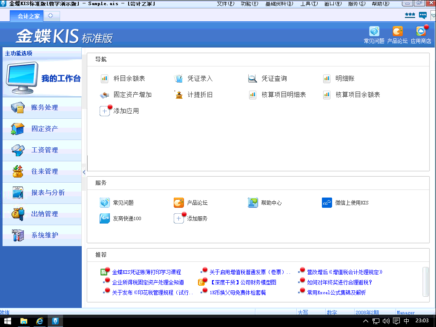Open 应用商店 app store icon

[x=421, y=31]
